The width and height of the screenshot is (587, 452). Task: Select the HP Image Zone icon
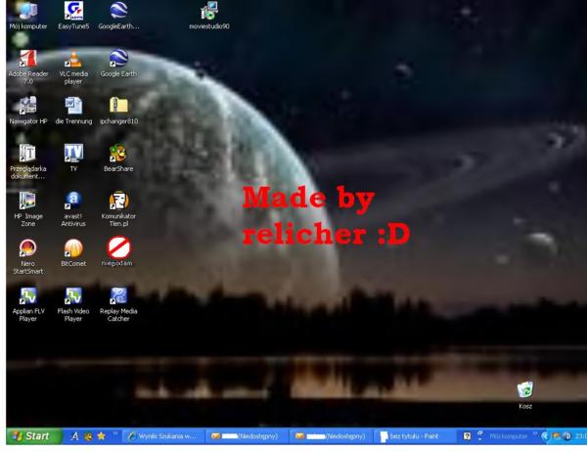[x=28, y=209]
